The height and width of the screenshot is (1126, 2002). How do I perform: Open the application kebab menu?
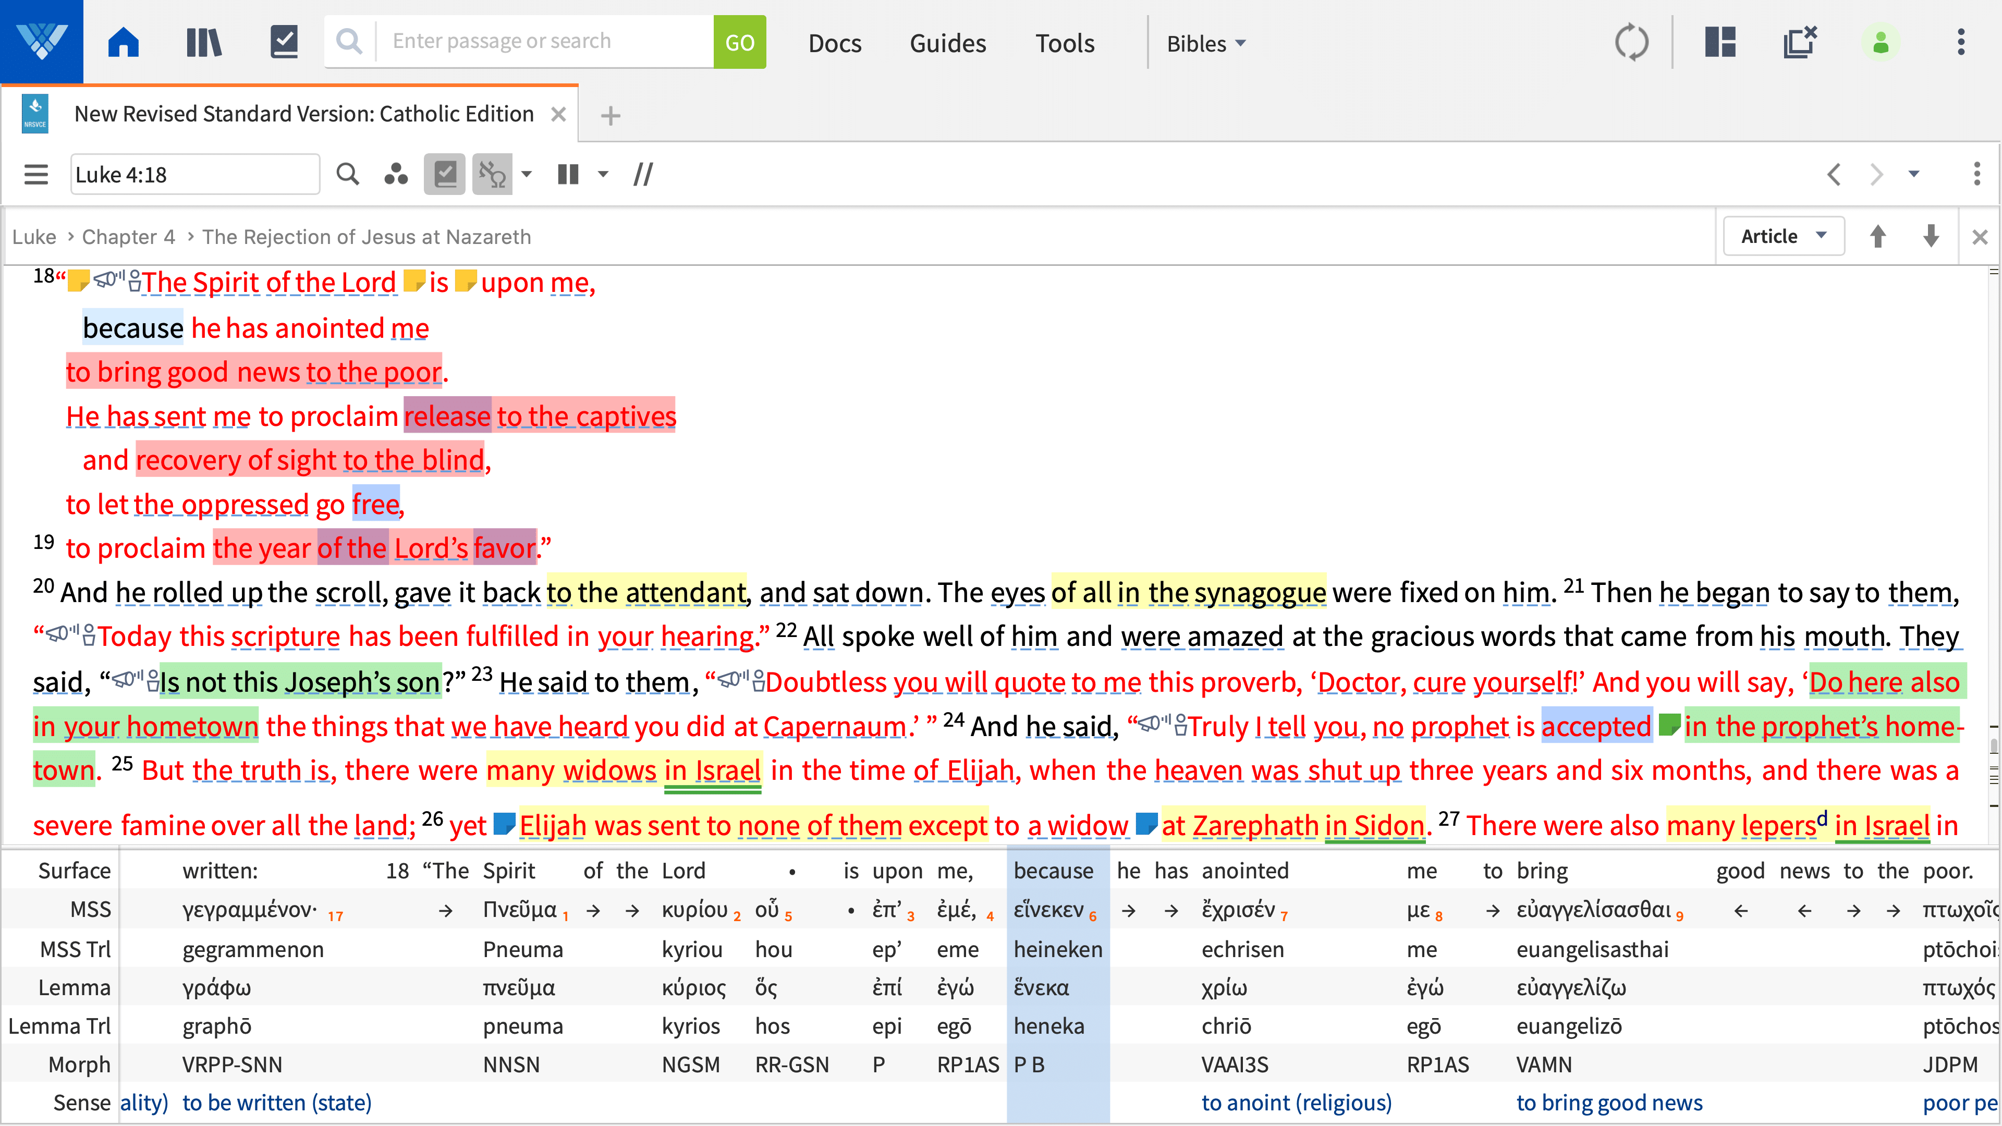(x=1961, y=42)
